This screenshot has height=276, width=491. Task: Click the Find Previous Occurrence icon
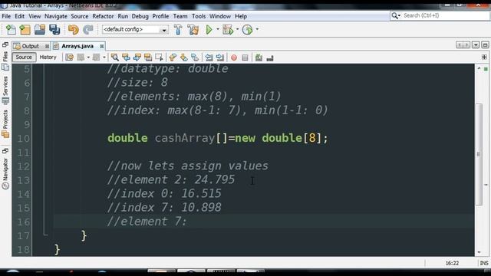point(126,58)
